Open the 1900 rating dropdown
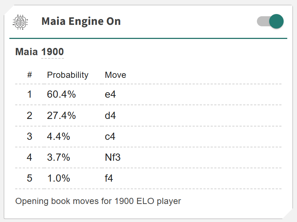Screen dimensions: 297x222 [52, 52]
